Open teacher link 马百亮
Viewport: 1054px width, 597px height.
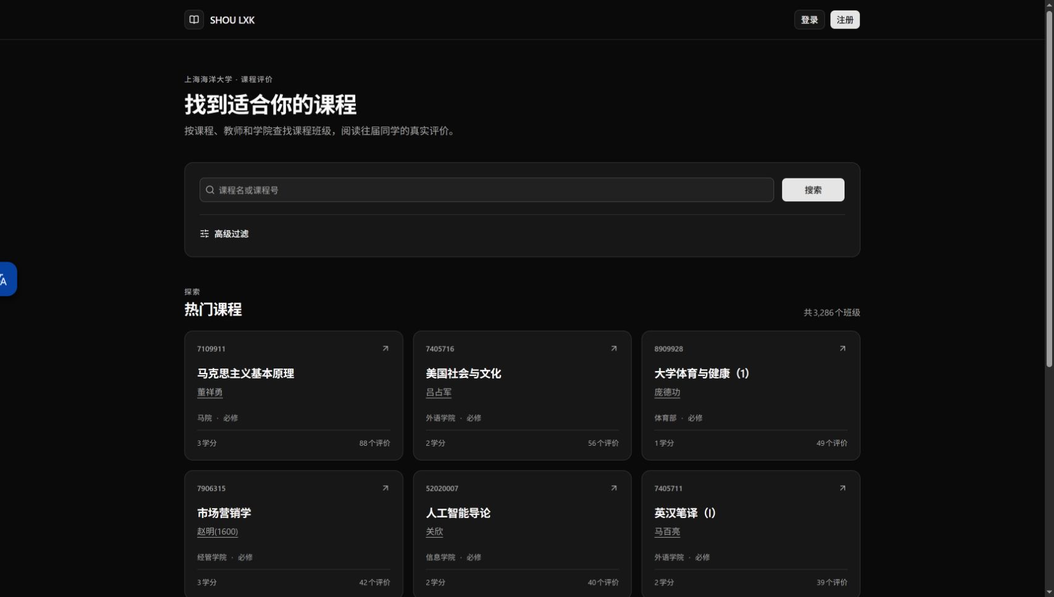(667, 532)
